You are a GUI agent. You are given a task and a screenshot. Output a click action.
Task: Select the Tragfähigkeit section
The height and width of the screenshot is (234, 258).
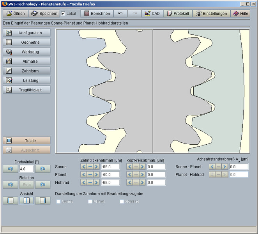(27, 90)
